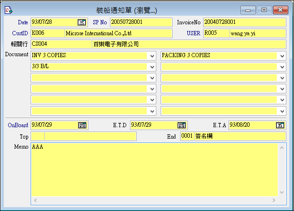Screen dimensions: 294x211
Task: Click the SP No input field
Action: click(141, 22)
